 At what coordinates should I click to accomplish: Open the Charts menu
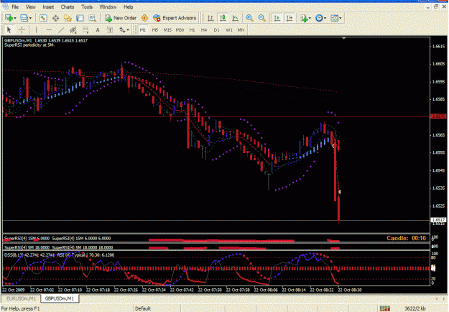68,7
